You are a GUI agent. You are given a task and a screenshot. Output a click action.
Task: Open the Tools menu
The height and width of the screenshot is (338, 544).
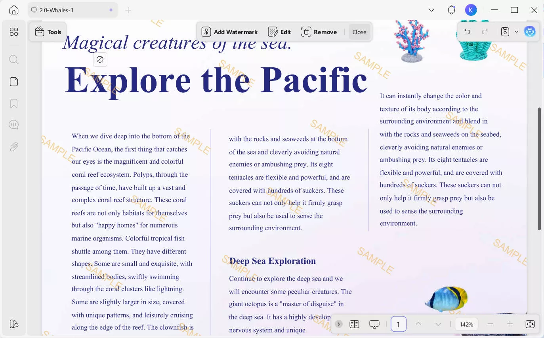pyautogui.click(x=48, y=32)
